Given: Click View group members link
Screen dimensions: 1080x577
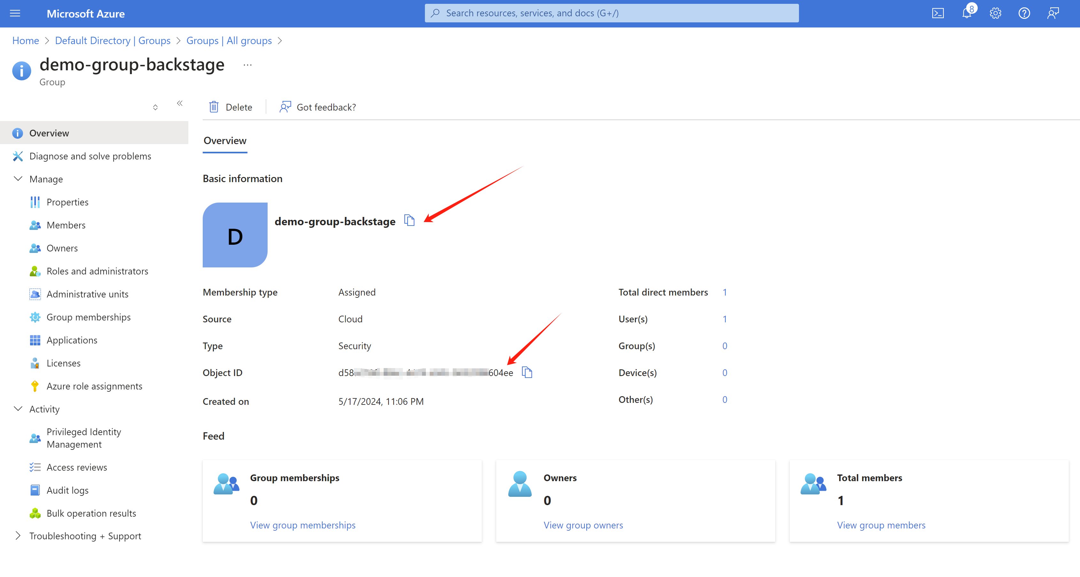Looking at the screenshot, I should (x=881, y=525).
